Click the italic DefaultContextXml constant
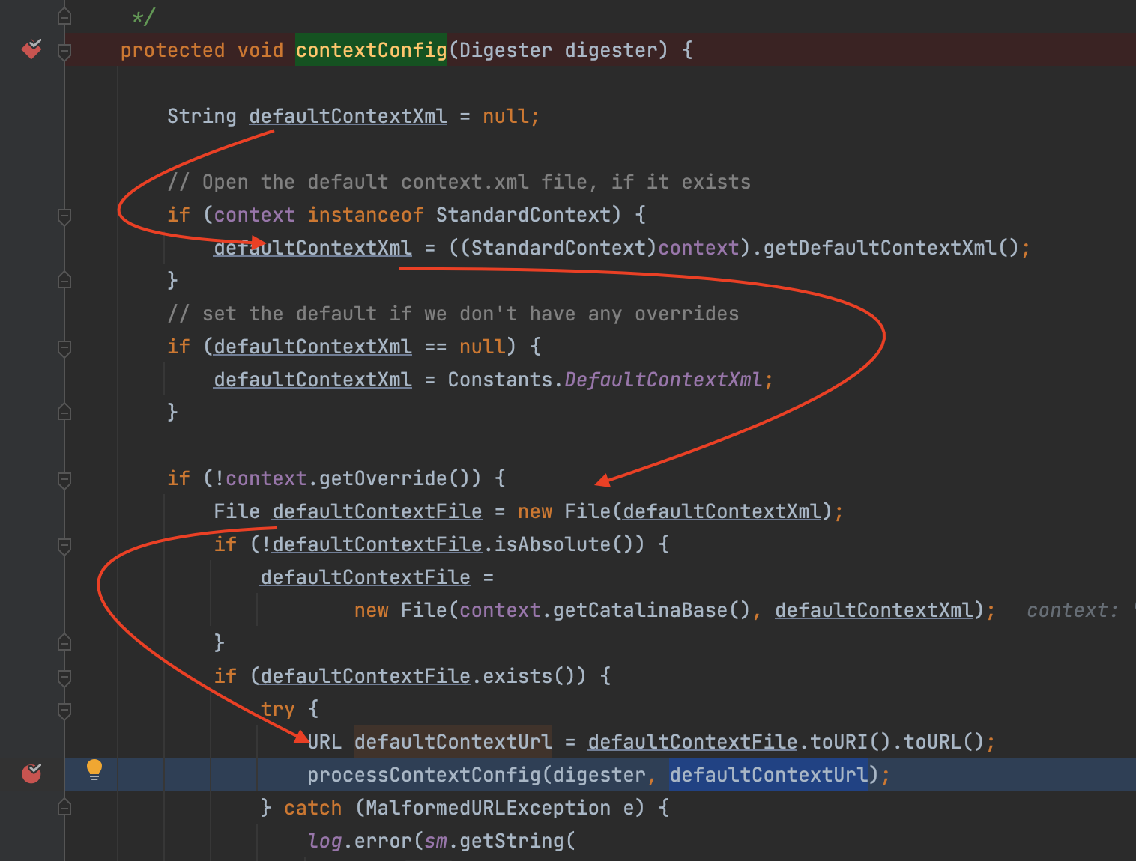This screenshot has width=1136, height=861. click(x=663, y=380)
